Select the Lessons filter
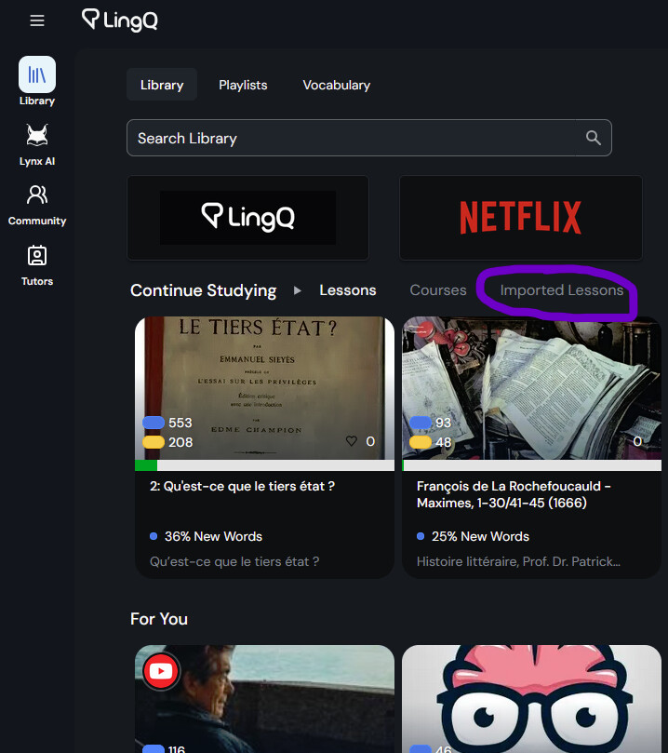668x753 pixels. point(347,290)
